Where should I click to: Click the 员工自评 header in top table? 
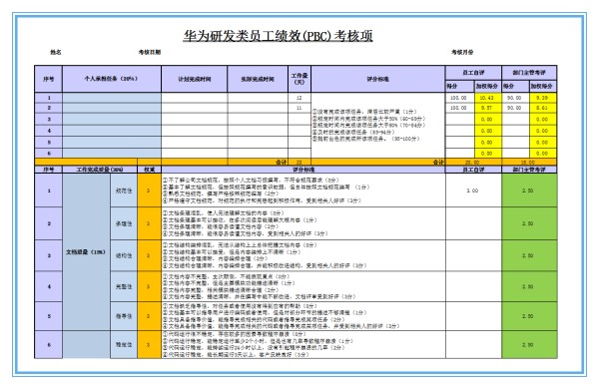point(473,73)
